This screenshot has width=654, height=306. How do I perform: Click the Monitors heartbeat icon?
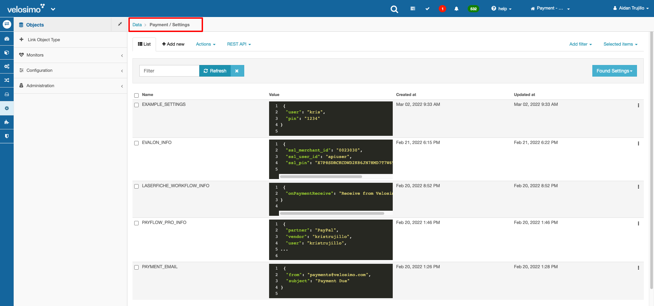coord(21,55)
